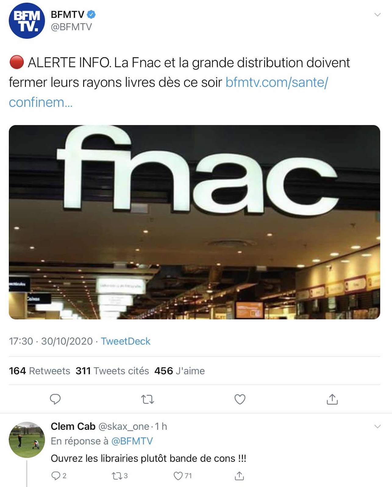Screen dimensions: 392x487
Task: Expand options chevron on Clem Cab's reply
Action: pyautogui.click(x=377, y=426)
